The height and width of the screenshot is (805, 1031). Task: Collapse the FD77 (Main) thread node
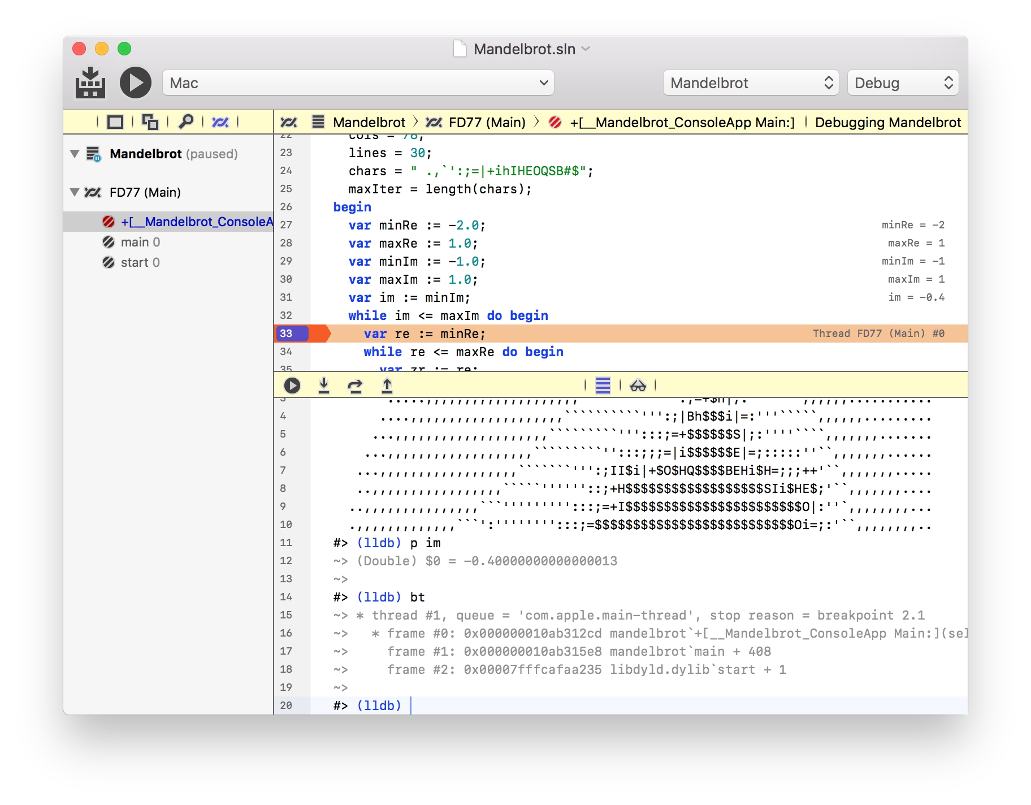click(x=75, y=192)
